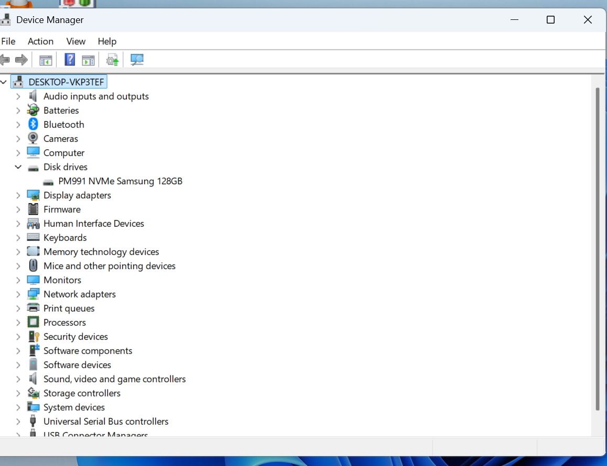Screen dimensions: 607x466
Task: Click the Show/Hide Action Pane toolbar icon
Action: tap(88, 60)
